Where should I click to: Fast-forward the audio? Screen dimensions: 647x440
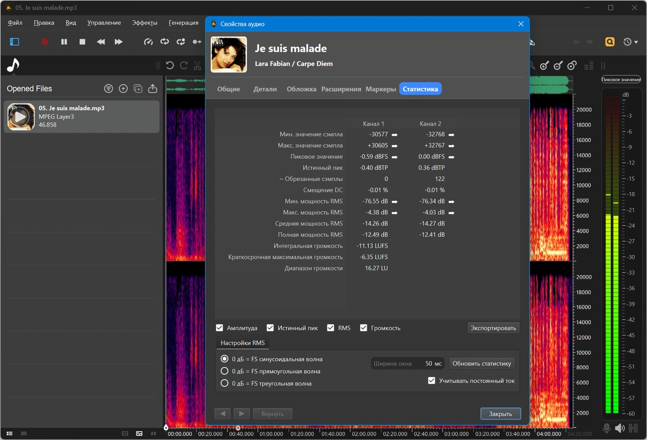pyautogui.click(x=119, y=41)
